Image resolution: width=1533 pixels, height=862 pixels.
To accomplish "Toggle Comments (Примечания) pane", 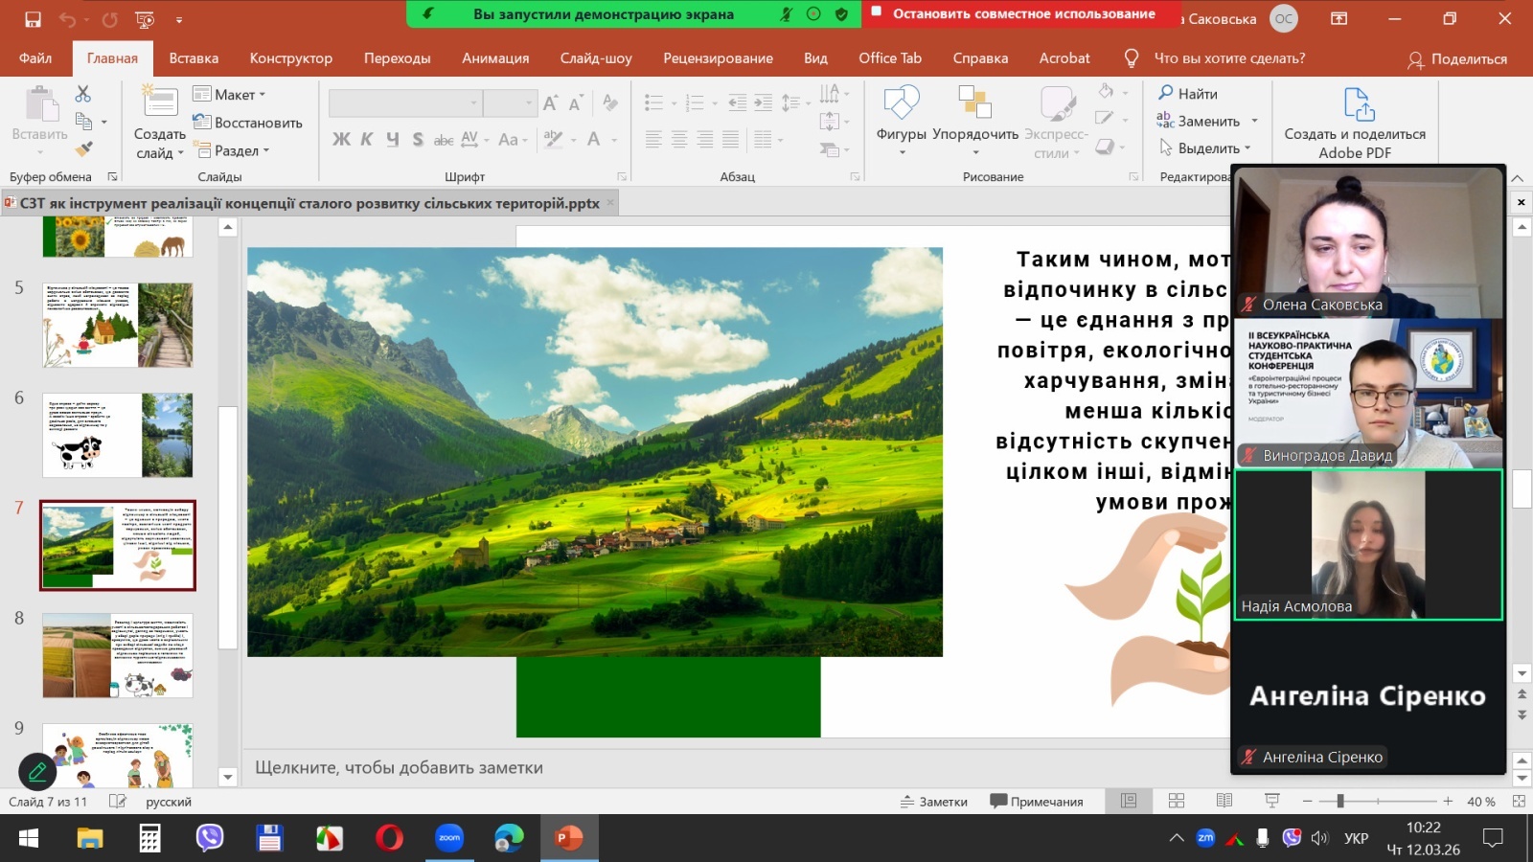I will [x=1037, y=802].
